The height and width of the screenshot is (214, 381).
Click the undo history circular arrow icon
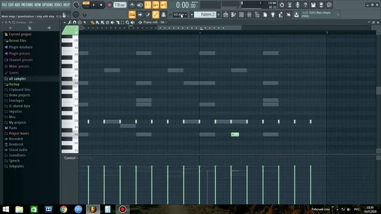pyautogui.click(x=282, y=5)
